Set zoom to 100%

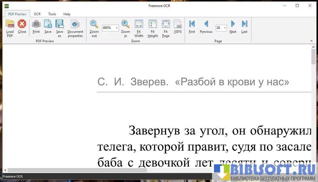tap(178, 25)
